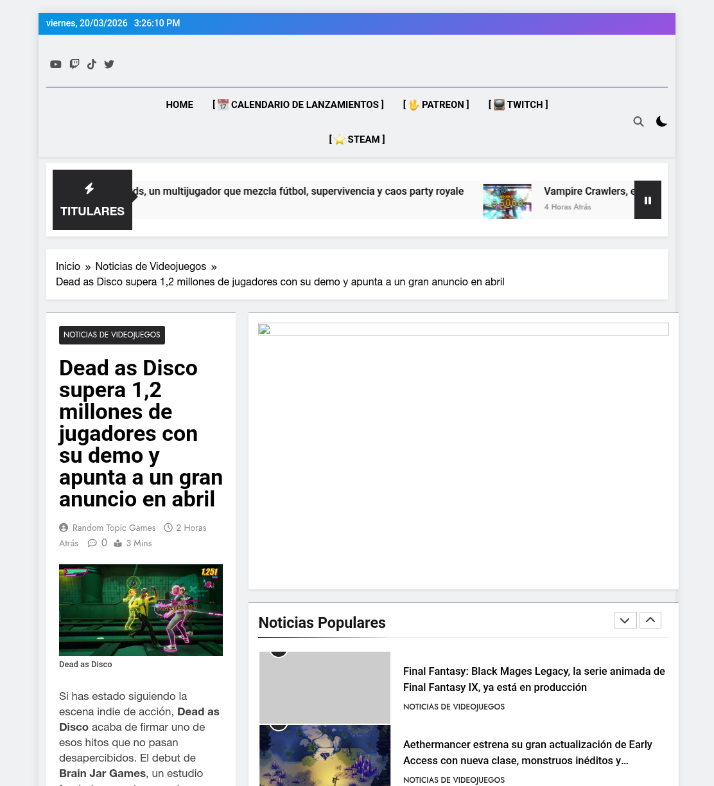Open the Vampire Crawlers ticker thumbnail

click(507, 201)
